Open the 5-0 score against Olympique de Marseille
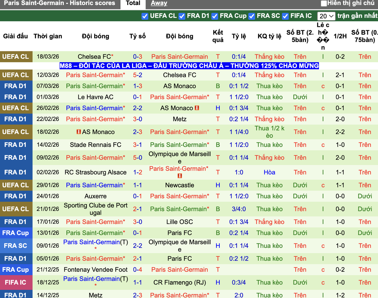The width and height of the screenshot is (378, 298). 138,158
